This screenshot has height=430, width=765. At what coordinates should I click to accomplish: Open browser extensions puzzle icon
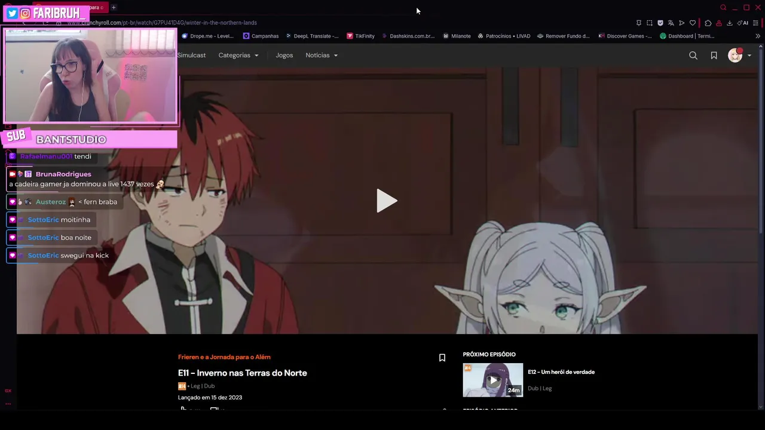pos(708,23)
